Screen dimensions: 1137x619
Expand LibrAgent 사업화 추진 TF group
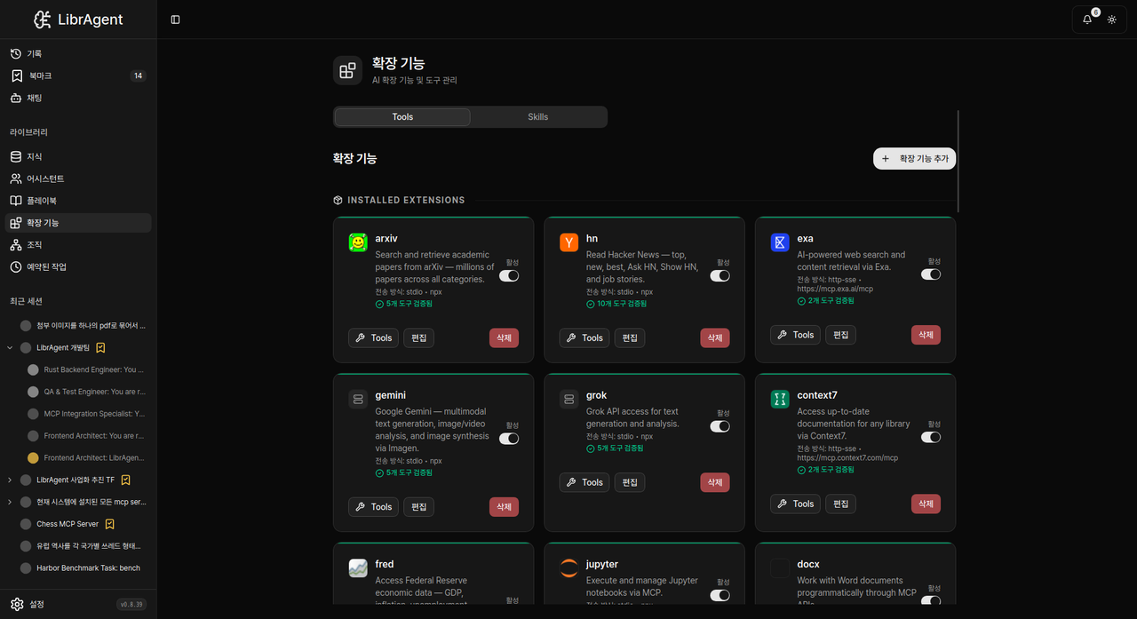[x=10, y=480]
